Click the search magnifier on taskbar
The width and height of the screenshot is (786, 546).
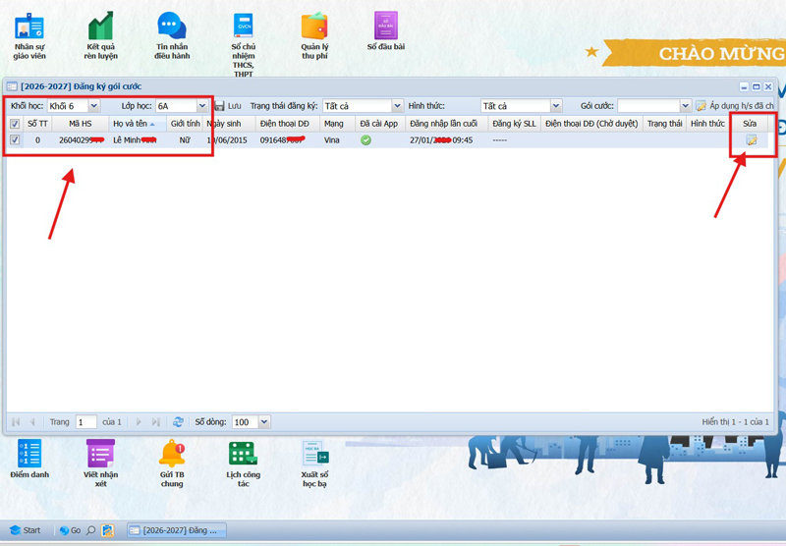[x=90, y=530]
